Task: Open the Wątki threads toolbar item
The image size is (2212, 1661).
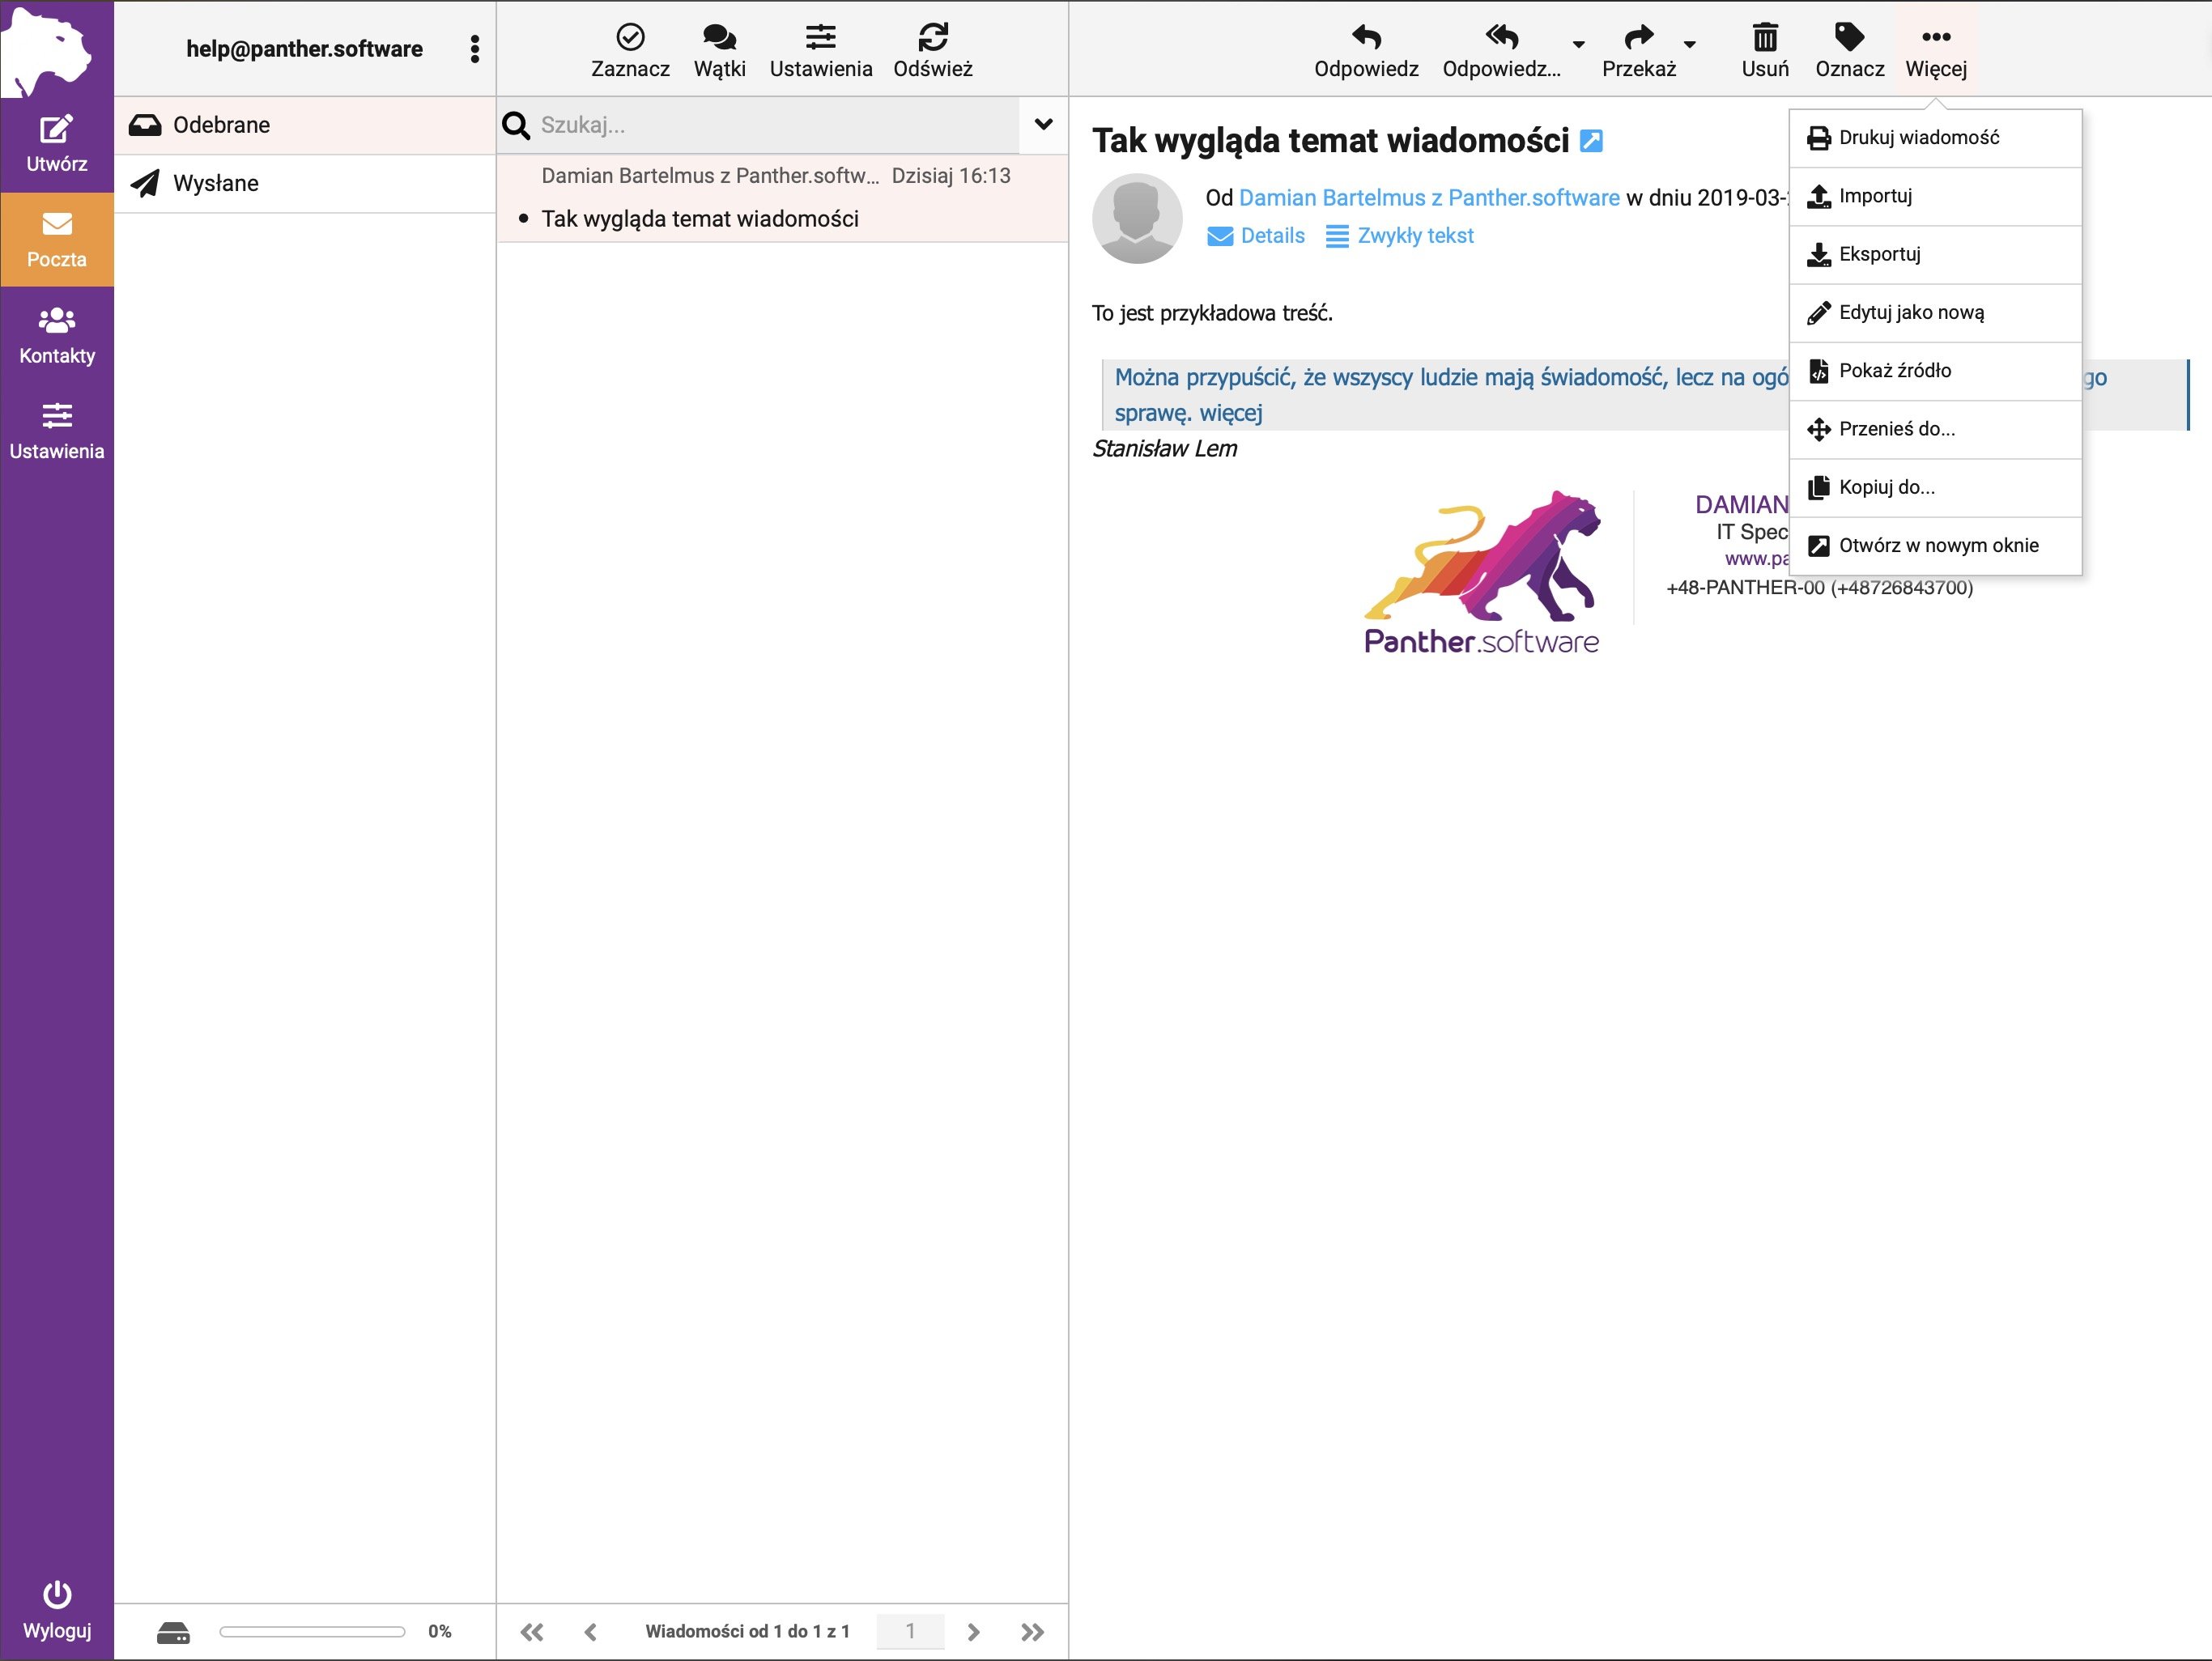Action: pyautogui.click(x=719, y=50)
